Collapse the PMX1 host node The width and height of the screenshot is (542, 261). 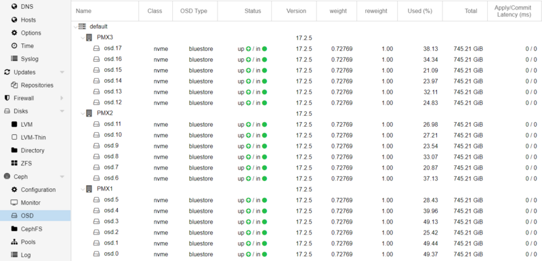click(83, 188)
